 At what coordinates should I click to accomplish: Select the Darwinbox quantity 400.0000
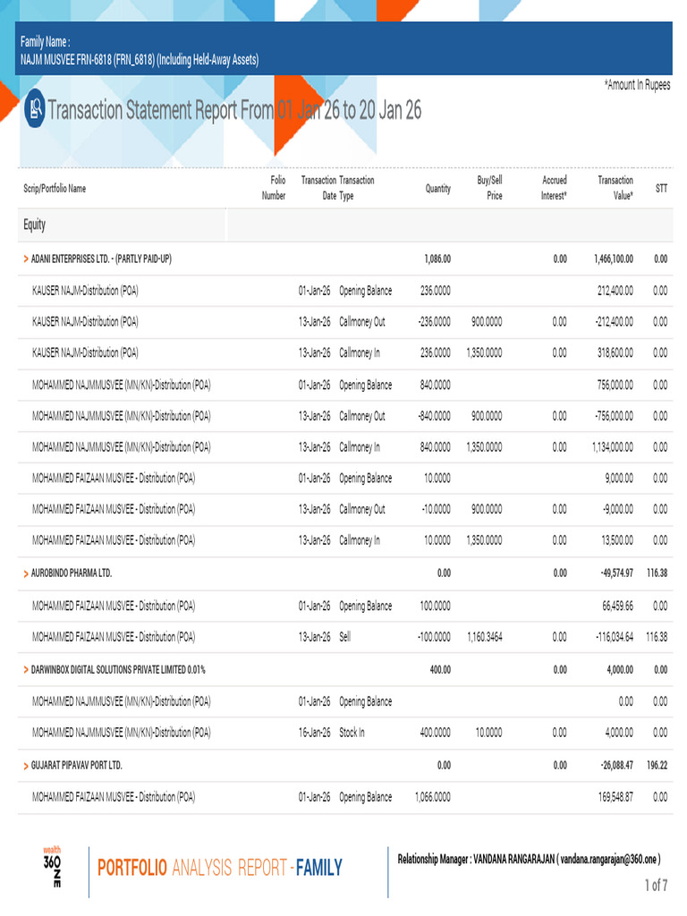coord(436,733)
